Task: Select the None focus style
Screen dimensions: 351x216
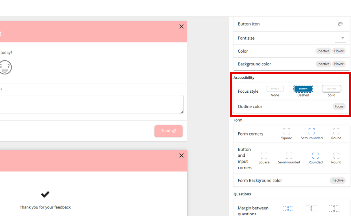Action: pos(275,89)
